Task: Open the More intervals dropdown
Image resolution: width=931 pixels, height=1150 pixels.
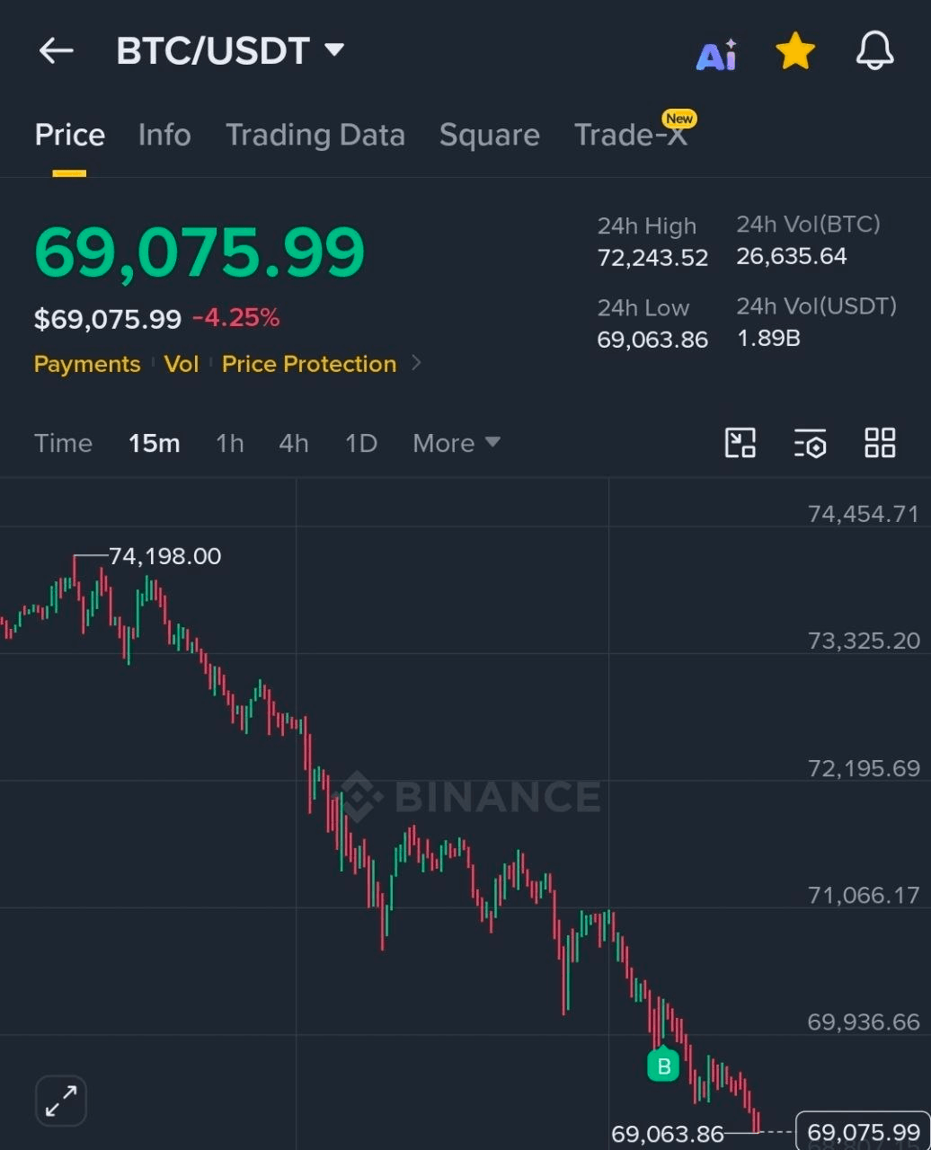Action: [457, 443]
